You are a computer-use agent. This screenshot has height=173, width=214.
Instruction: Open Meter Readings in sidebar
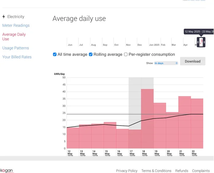pyautogui.click(x=16, y=26)
